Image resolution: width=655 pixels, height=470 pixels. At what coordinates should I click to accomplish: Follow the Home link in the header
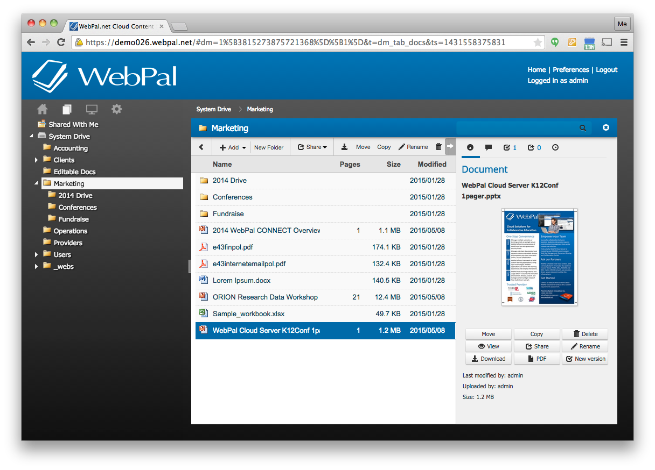(536, 70)
